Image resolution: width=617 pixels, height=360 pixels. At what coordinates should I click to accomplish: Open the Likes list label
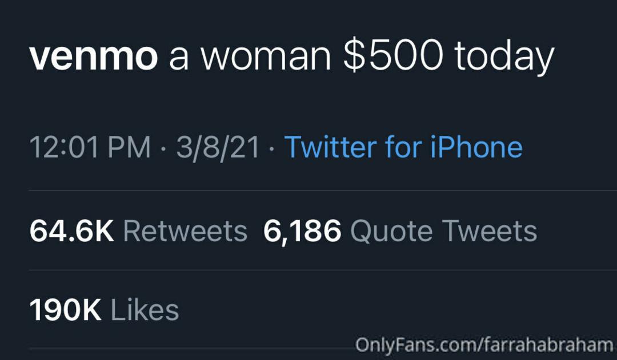(x=145, y=310)
